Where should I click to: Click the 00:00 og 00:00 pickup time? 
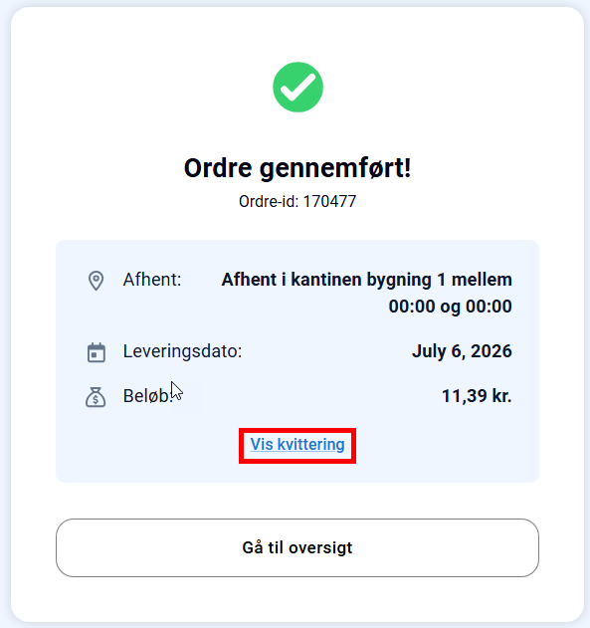coord(451,307)
